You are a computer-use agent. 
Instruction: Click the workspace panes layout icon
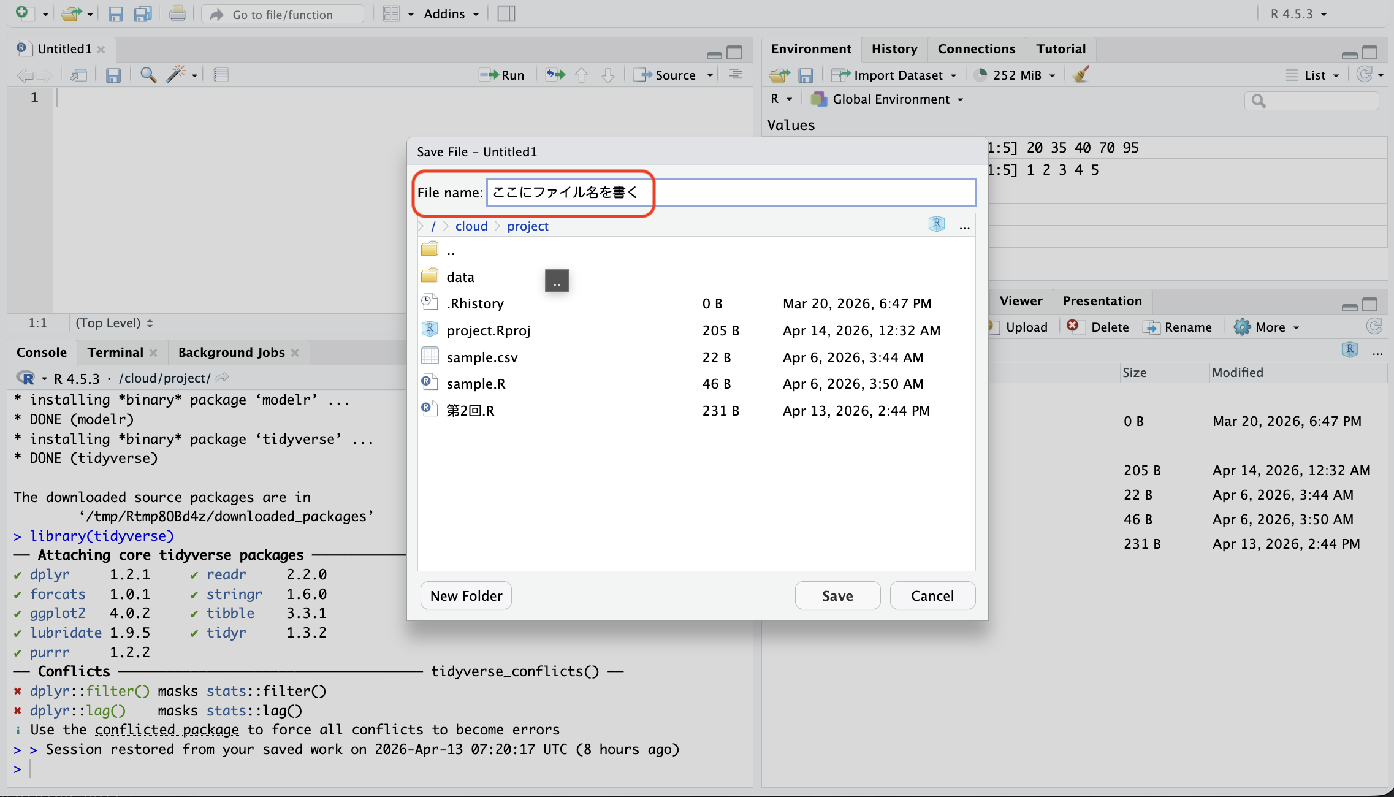click(x=391, y=13)
